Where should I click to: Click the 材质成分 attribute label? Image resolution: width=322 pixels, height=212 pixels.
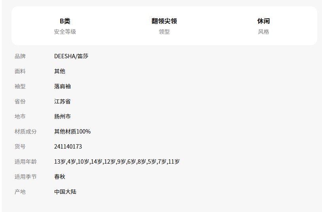point(26,132)
